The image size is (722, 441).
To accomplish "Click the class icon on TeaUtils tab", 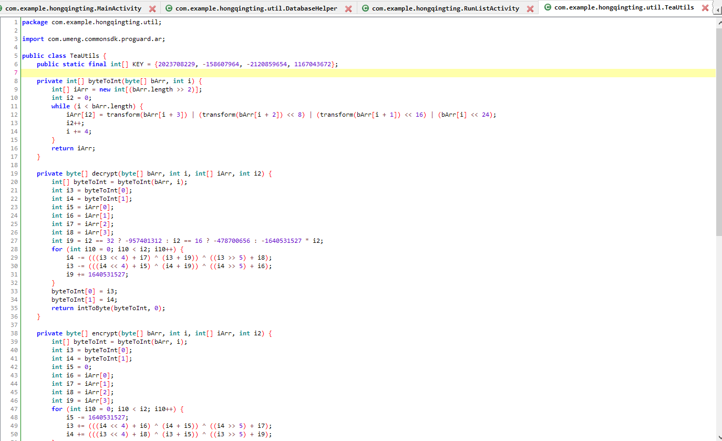I will [548, 8].
